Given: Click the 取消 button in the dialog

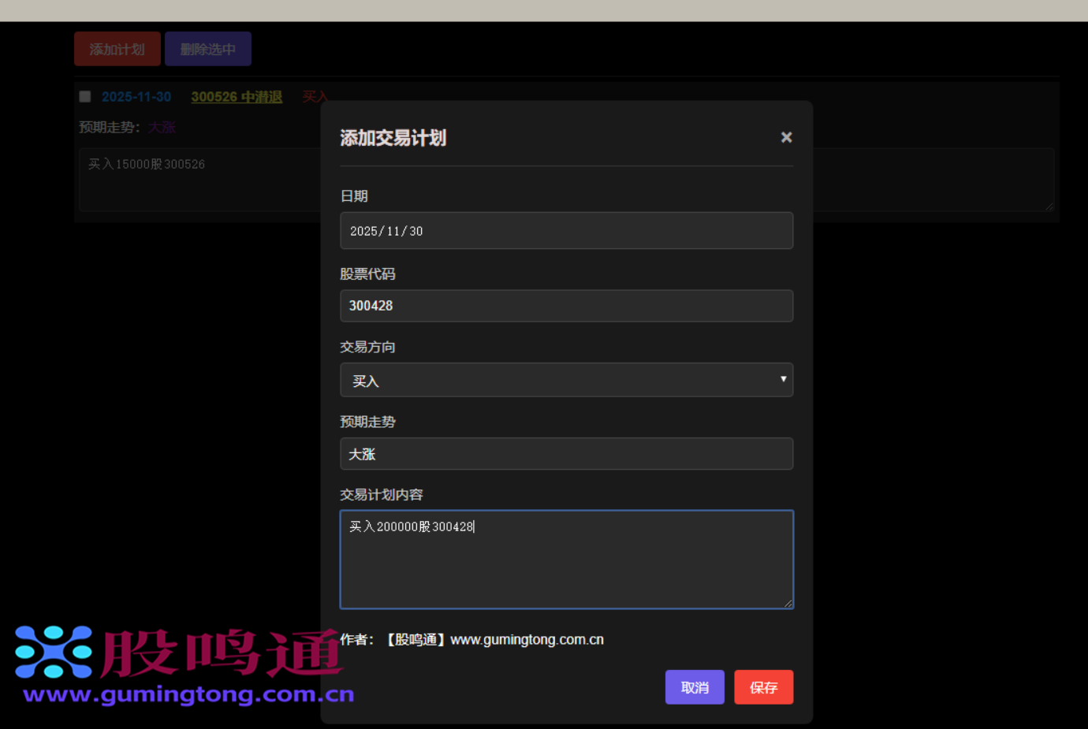Looking at the screenshot, I should [695, 686].
